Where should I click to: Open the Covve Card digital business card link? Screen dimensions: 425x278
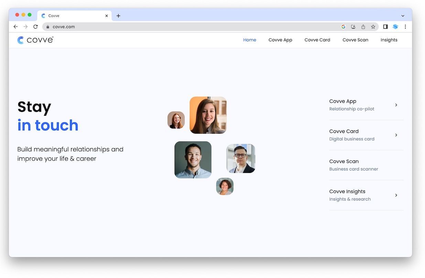pyautogui.click(x=352, y=135)
